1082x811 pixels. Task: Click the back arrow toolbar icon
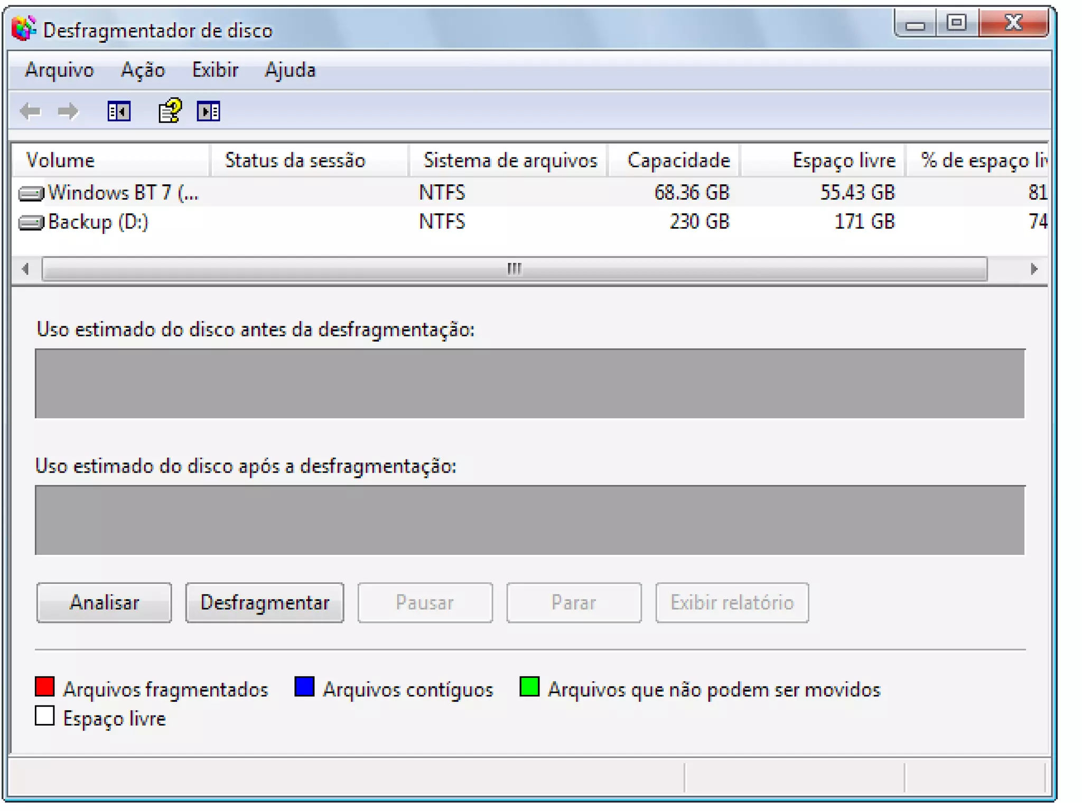pyautogui.click(x=30, y=111)
